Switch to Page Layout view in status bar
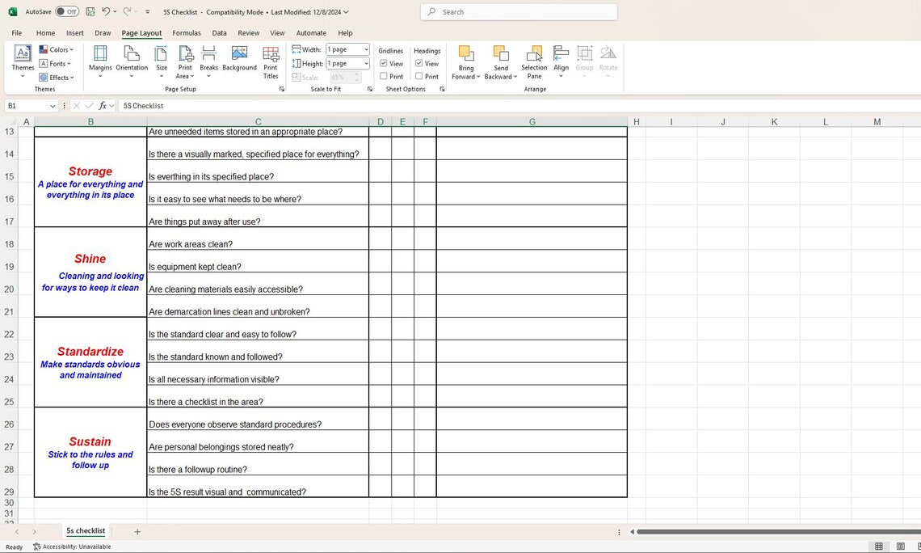 tap(901, 547)
